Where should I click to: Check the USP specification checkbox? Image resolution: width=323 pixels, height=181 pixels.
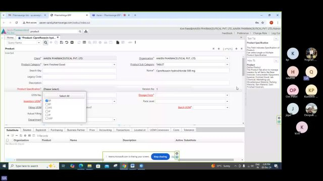(46, 119)
